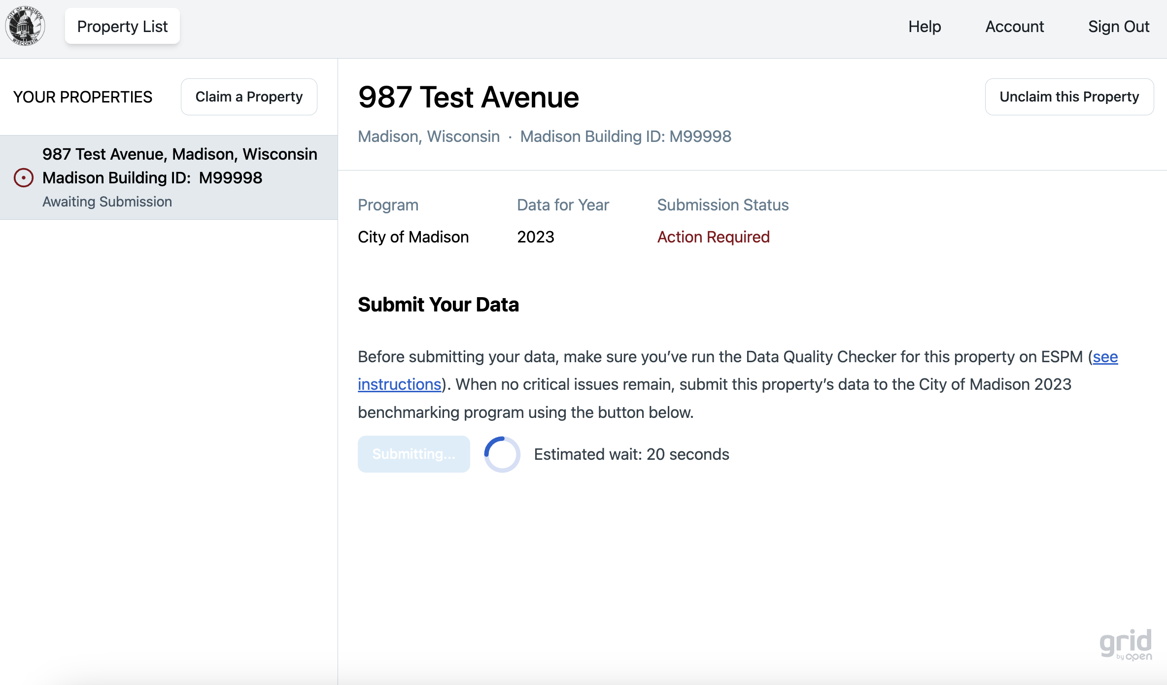
Task: Click the red status circle icon
Action: pos(24,178)
